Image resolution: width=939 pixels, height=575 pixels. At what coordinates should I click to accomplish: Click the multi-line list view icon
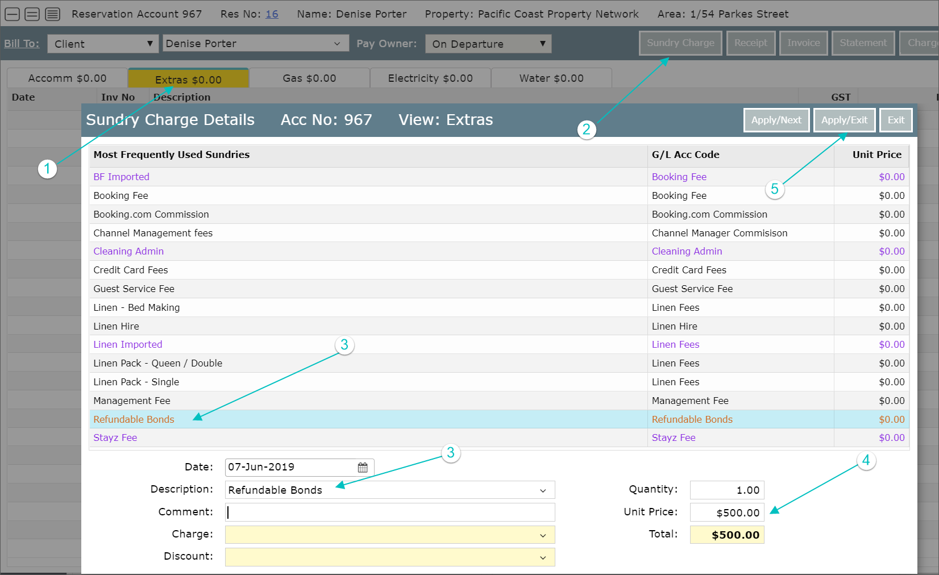52,14
